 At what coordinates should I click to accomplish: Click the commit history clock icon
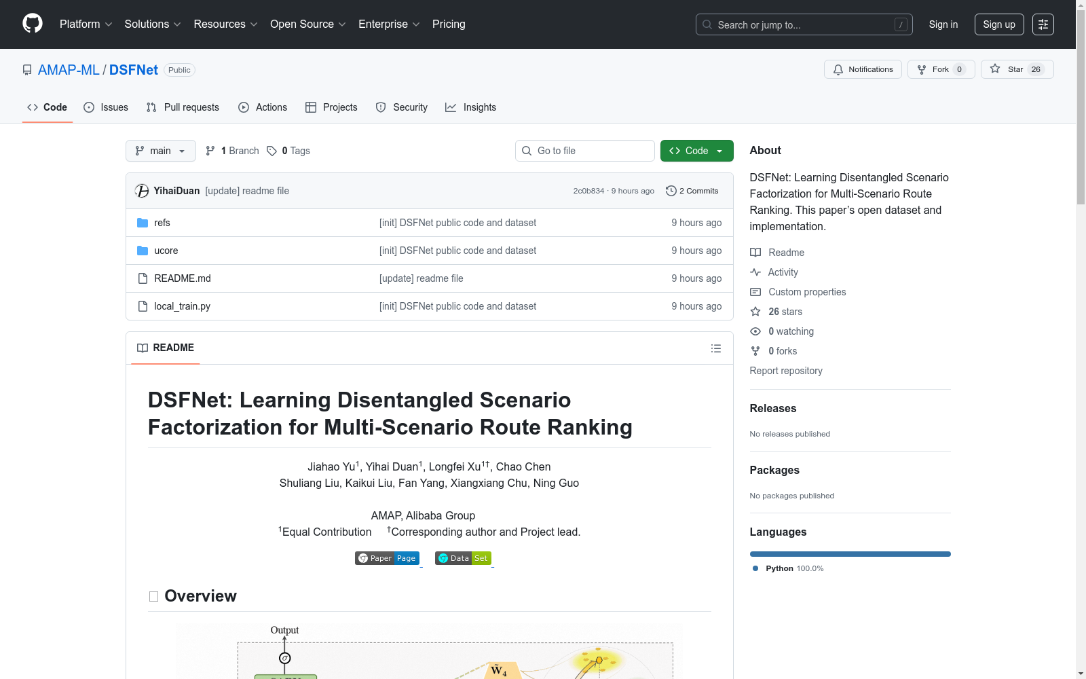[x=671, y=191]
